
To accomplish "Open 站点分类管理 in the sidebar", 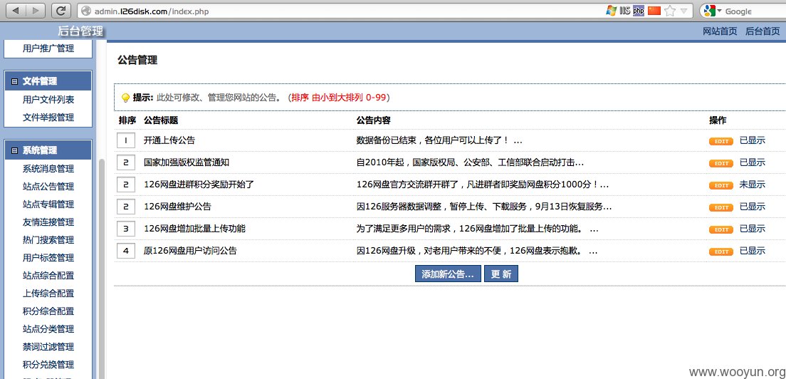I will pyautogui.click(x=48, y=329).
